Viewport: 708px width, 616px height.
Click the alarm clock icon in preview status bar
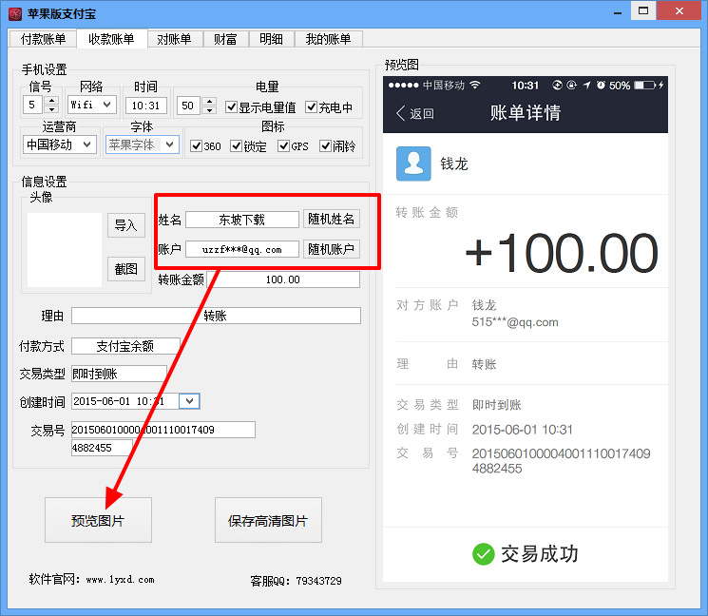click(x=601, y=85)
